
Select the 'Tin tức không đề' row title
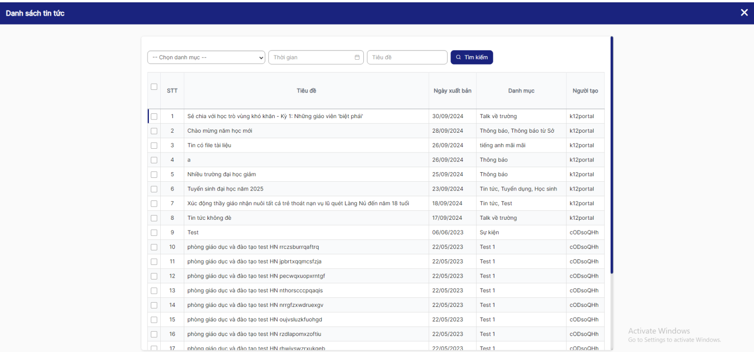(x=209, y=218)
